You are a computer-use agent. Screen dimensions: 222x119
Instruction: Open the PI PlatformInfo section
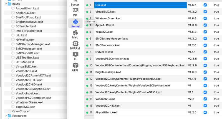75,56
